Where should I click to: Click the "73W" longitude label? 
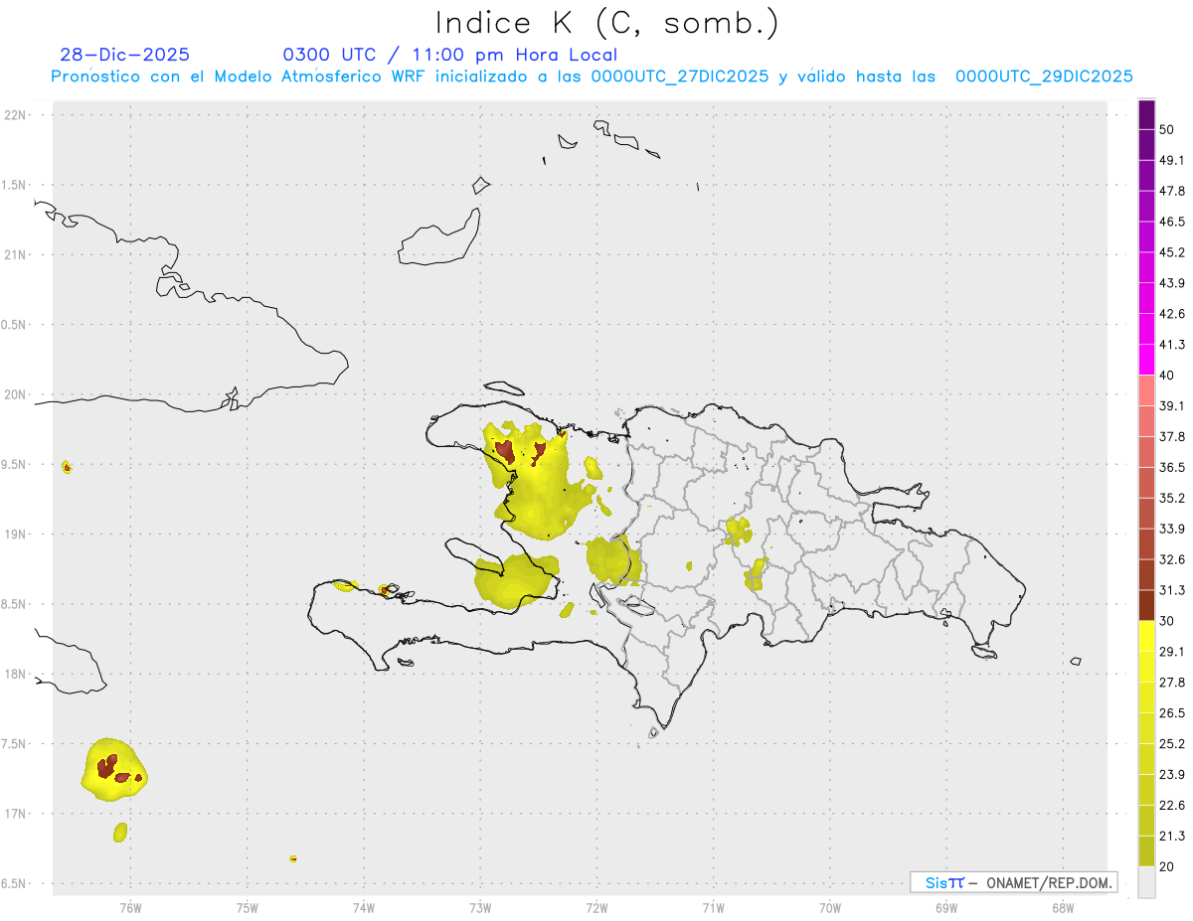(x=480, y=907)
